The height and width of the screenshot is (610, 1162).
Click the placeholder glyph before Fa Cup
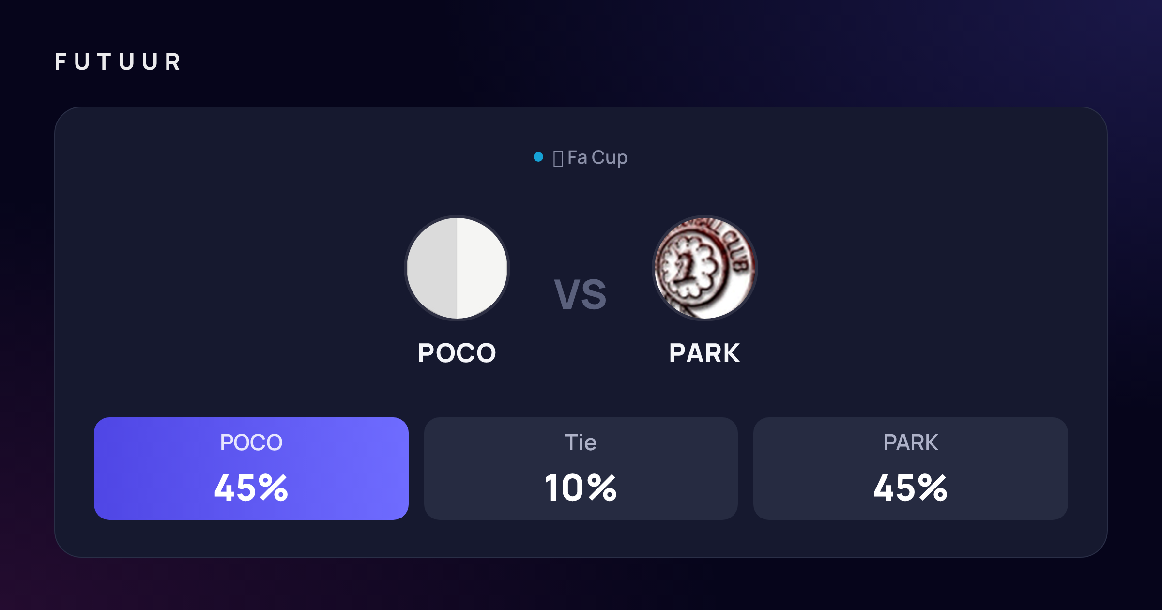click(558, 158)
